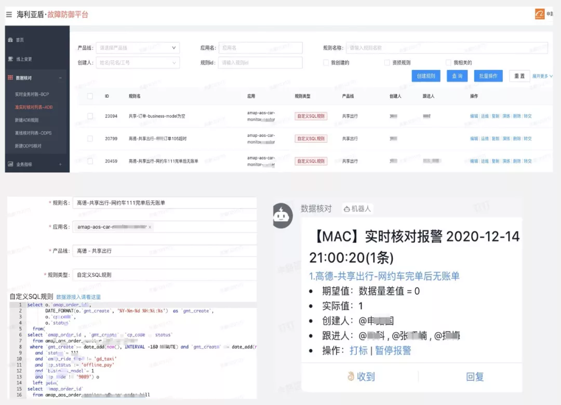The width and height of the screenshot is (561, 405).
Task: Click 演练 for rule 20459
Action: (506, 161)
